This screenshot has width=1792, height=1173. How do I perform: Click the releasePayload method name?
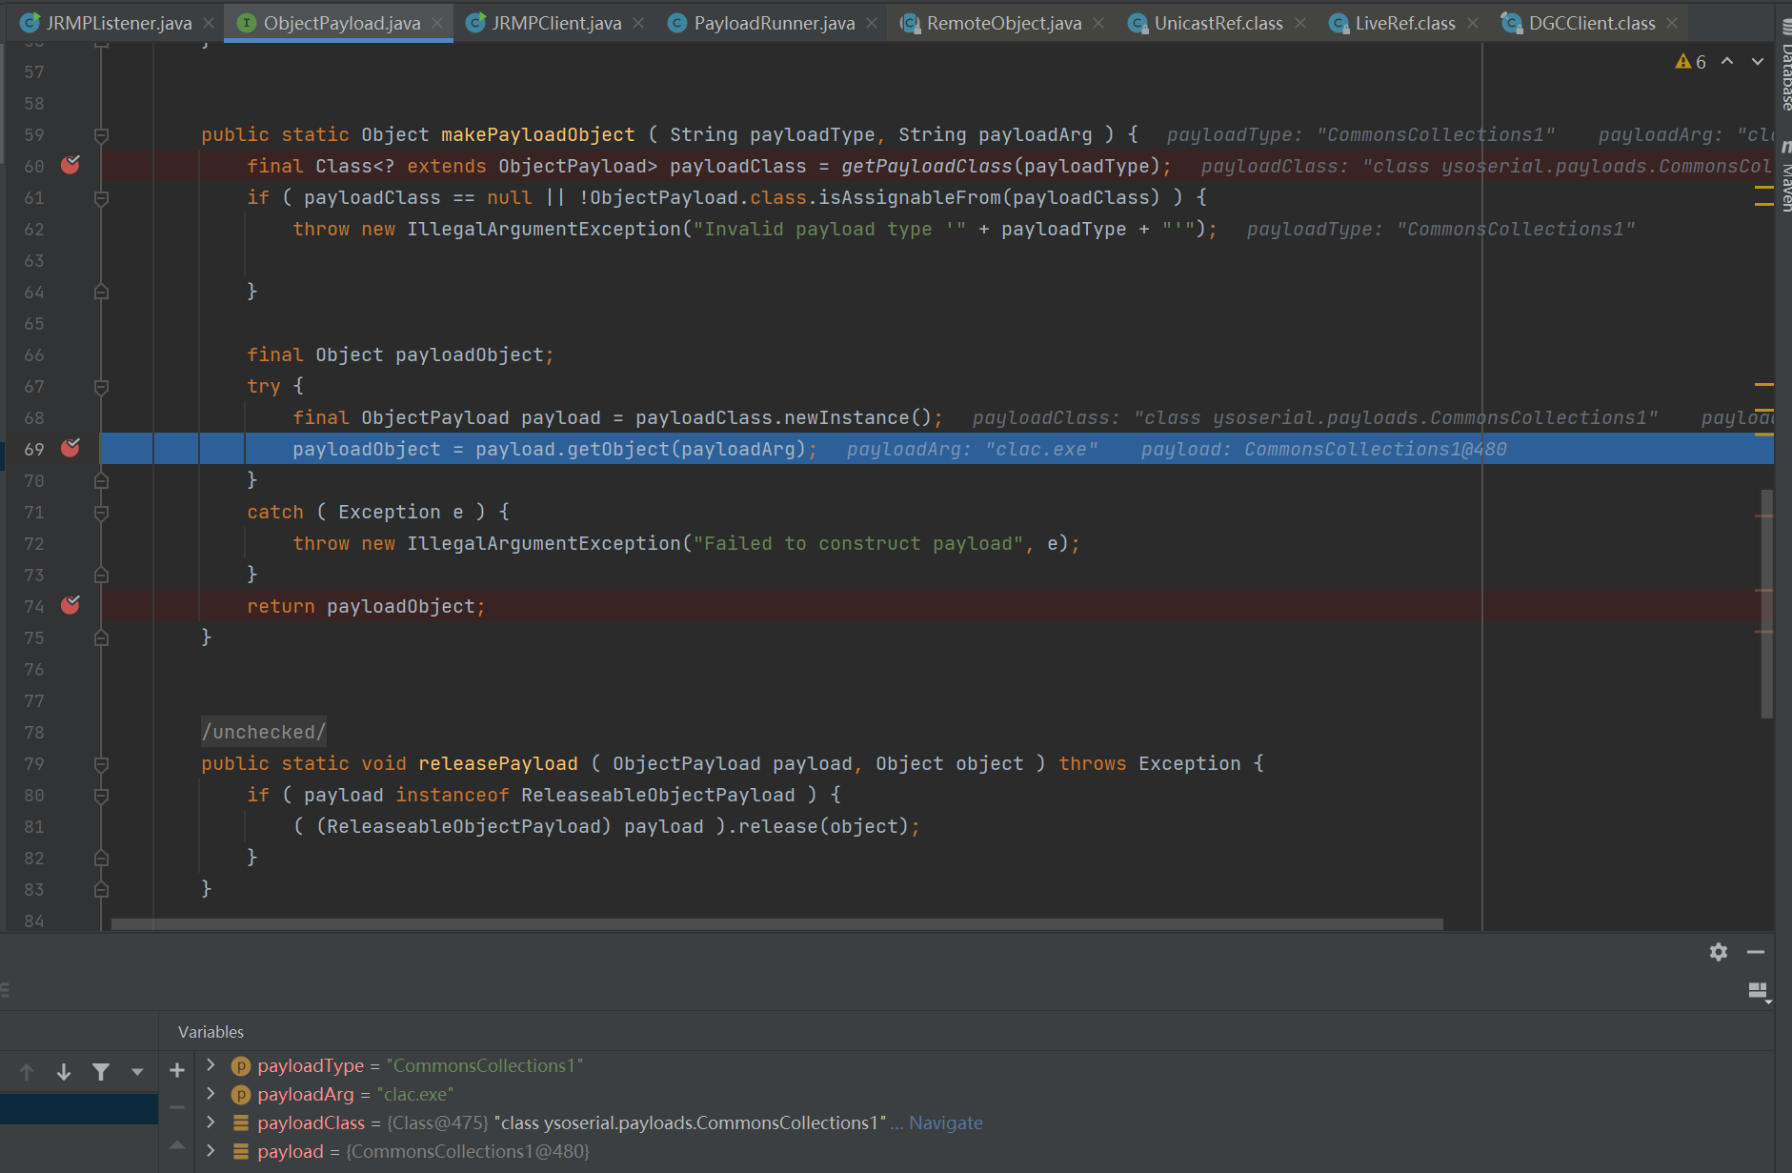click(498, 763)
